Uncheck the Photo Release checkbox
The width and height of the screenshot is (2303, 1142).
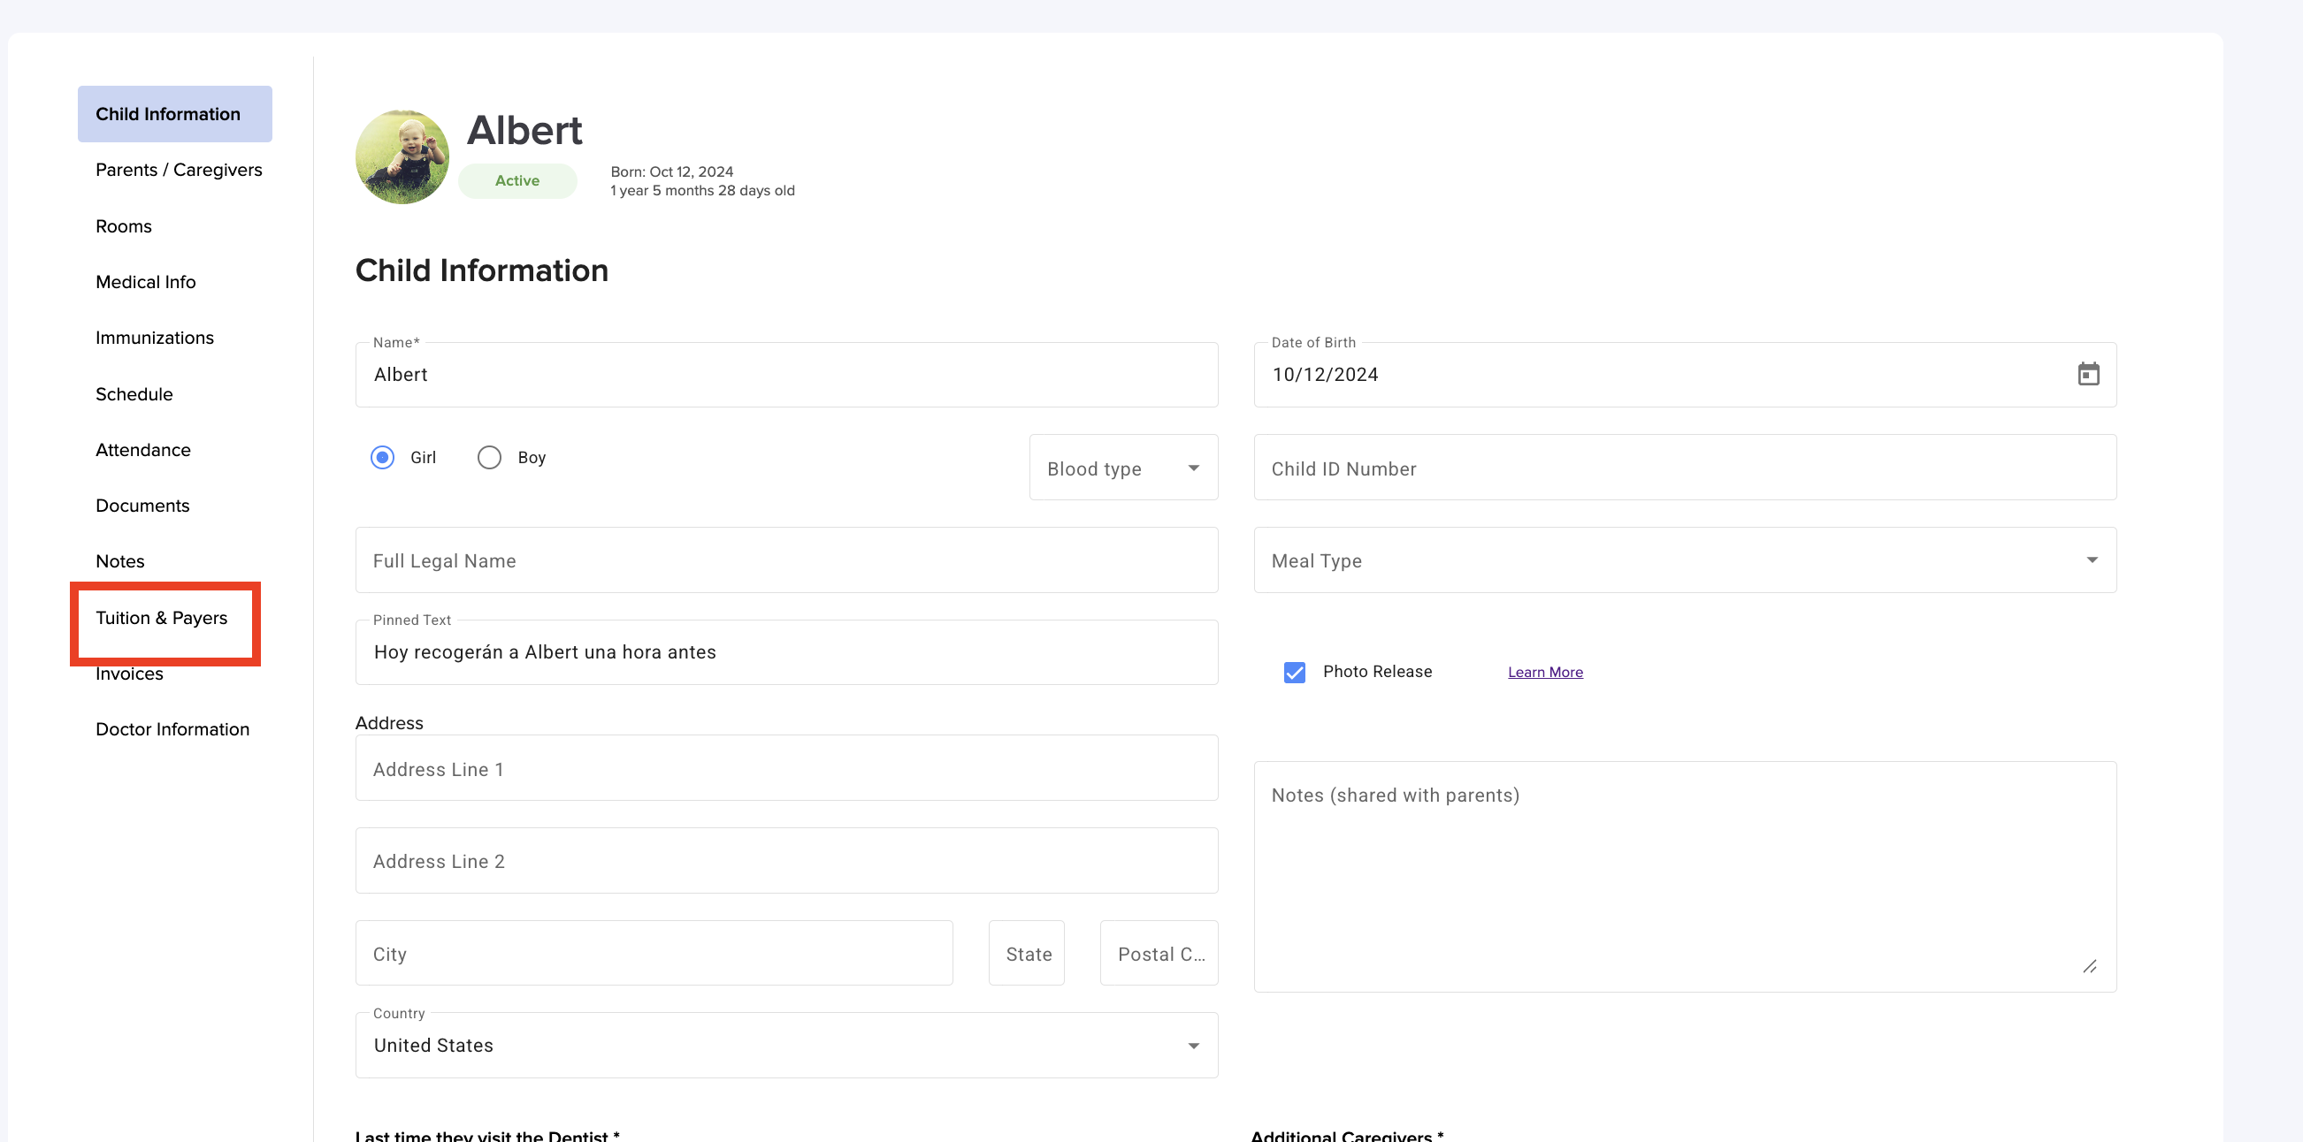1294,672
